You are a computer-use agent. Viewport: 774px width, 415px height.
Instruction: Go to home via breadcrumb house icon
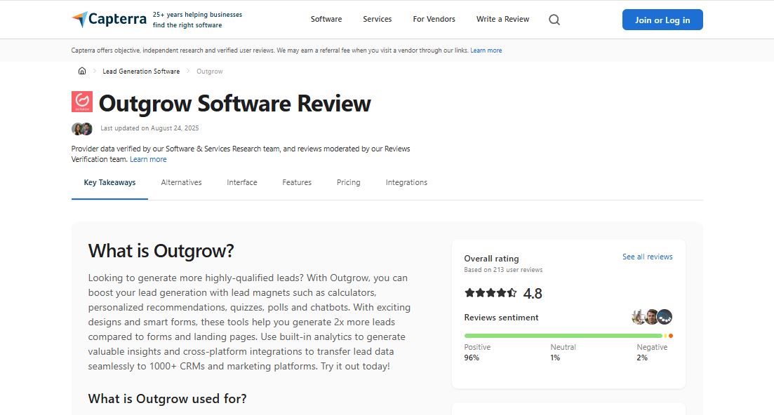82,72
